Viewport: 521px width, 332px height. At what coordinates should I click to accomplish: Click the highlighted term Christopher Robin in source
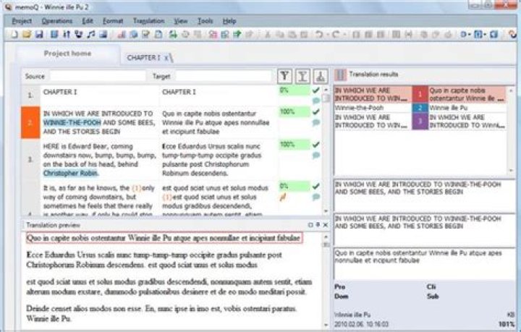pos(71,173)
